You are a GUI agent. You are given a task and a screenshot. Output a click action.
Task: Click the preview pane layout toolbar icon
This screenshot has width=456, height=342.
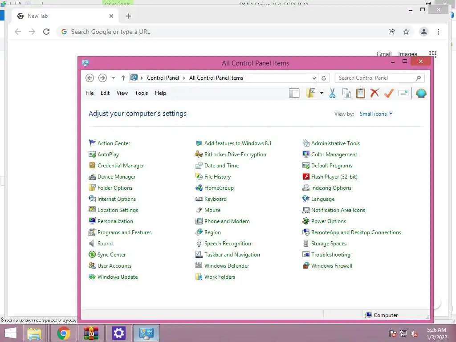pos(294,93)
